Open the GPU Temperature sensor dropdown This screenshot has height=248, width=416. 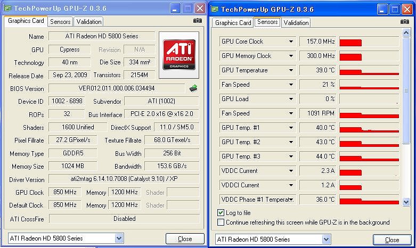pyautogui.click(x=291, y=70)
